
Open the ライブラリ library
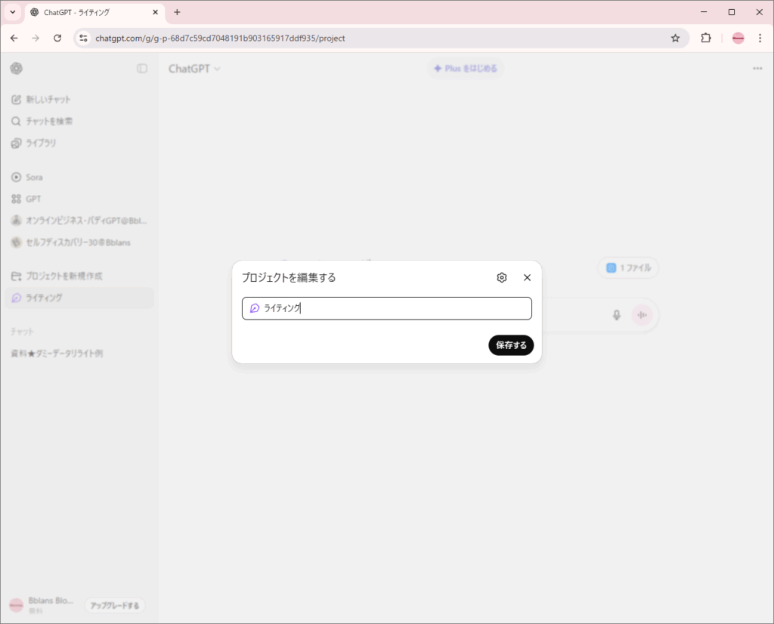coord(41,143)
